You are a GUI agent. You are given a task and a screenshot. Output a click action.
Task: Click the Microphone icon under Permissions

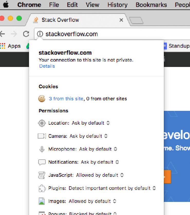coord(41,149)
